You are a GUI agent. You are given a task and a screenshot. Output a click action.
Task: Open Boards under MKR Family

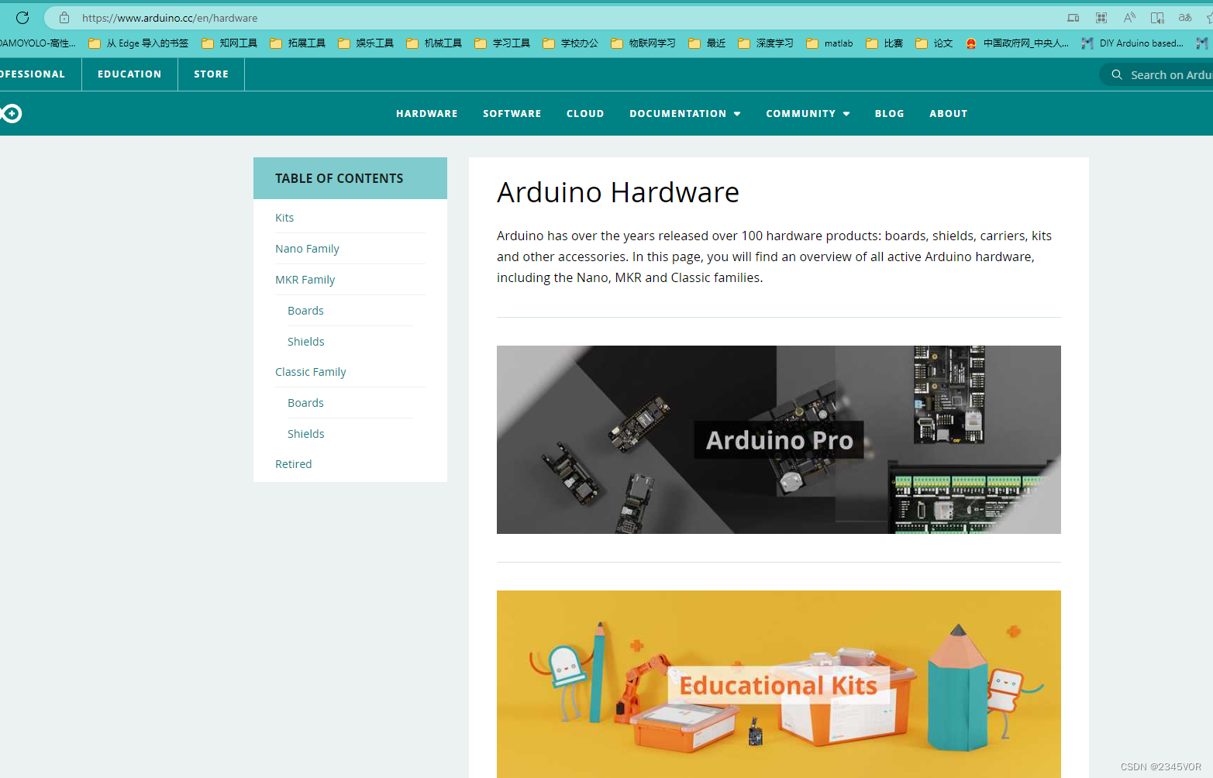click(x=305, y=311)
